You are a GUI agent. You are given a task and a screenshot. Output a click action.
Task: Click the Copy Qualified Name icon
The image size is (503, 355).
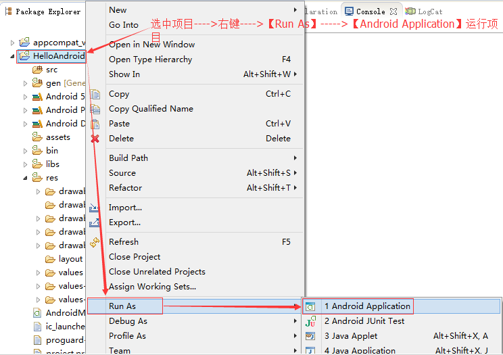point(95,109)
